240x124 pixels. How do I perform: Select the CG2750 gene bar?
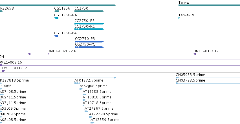89,11
